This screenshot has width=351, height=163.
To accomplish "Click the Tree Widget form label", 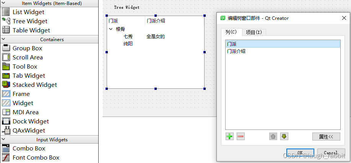I will [127, 7].
